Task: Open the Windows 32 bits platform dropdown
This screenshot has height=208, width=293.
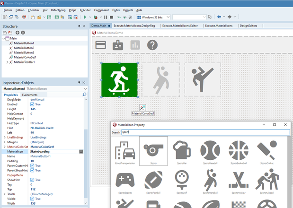Action: click(x=168, y=17)
